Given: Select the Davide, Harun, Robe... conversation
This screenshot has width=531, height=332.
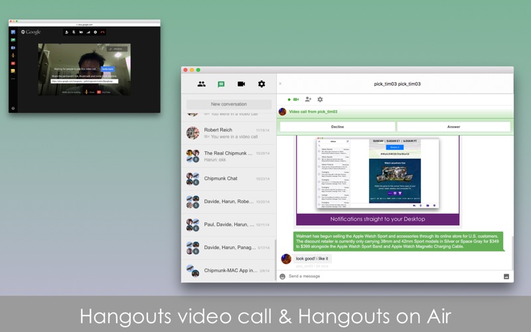Looking at the screenshot, I should point(229,202).
